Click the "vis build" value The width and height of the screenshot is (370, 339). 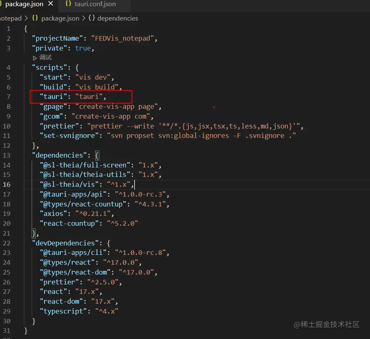coord(97,87)
